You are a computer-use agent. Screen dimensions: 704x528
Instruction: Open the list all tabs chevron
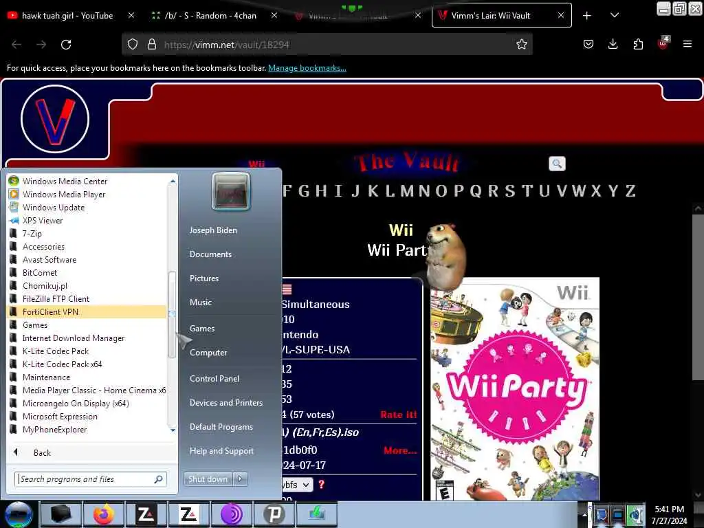[615, 16]
